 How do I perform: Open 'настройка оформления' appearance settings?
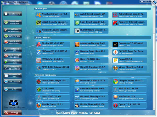point(13,68)
